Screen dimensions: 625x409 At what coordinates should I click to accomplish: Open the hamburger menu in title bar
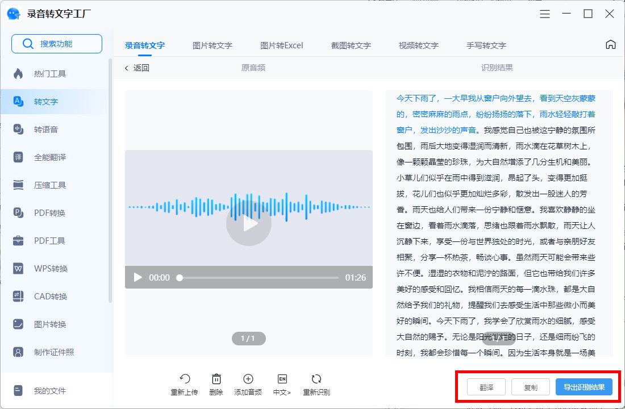pos(545,14)
